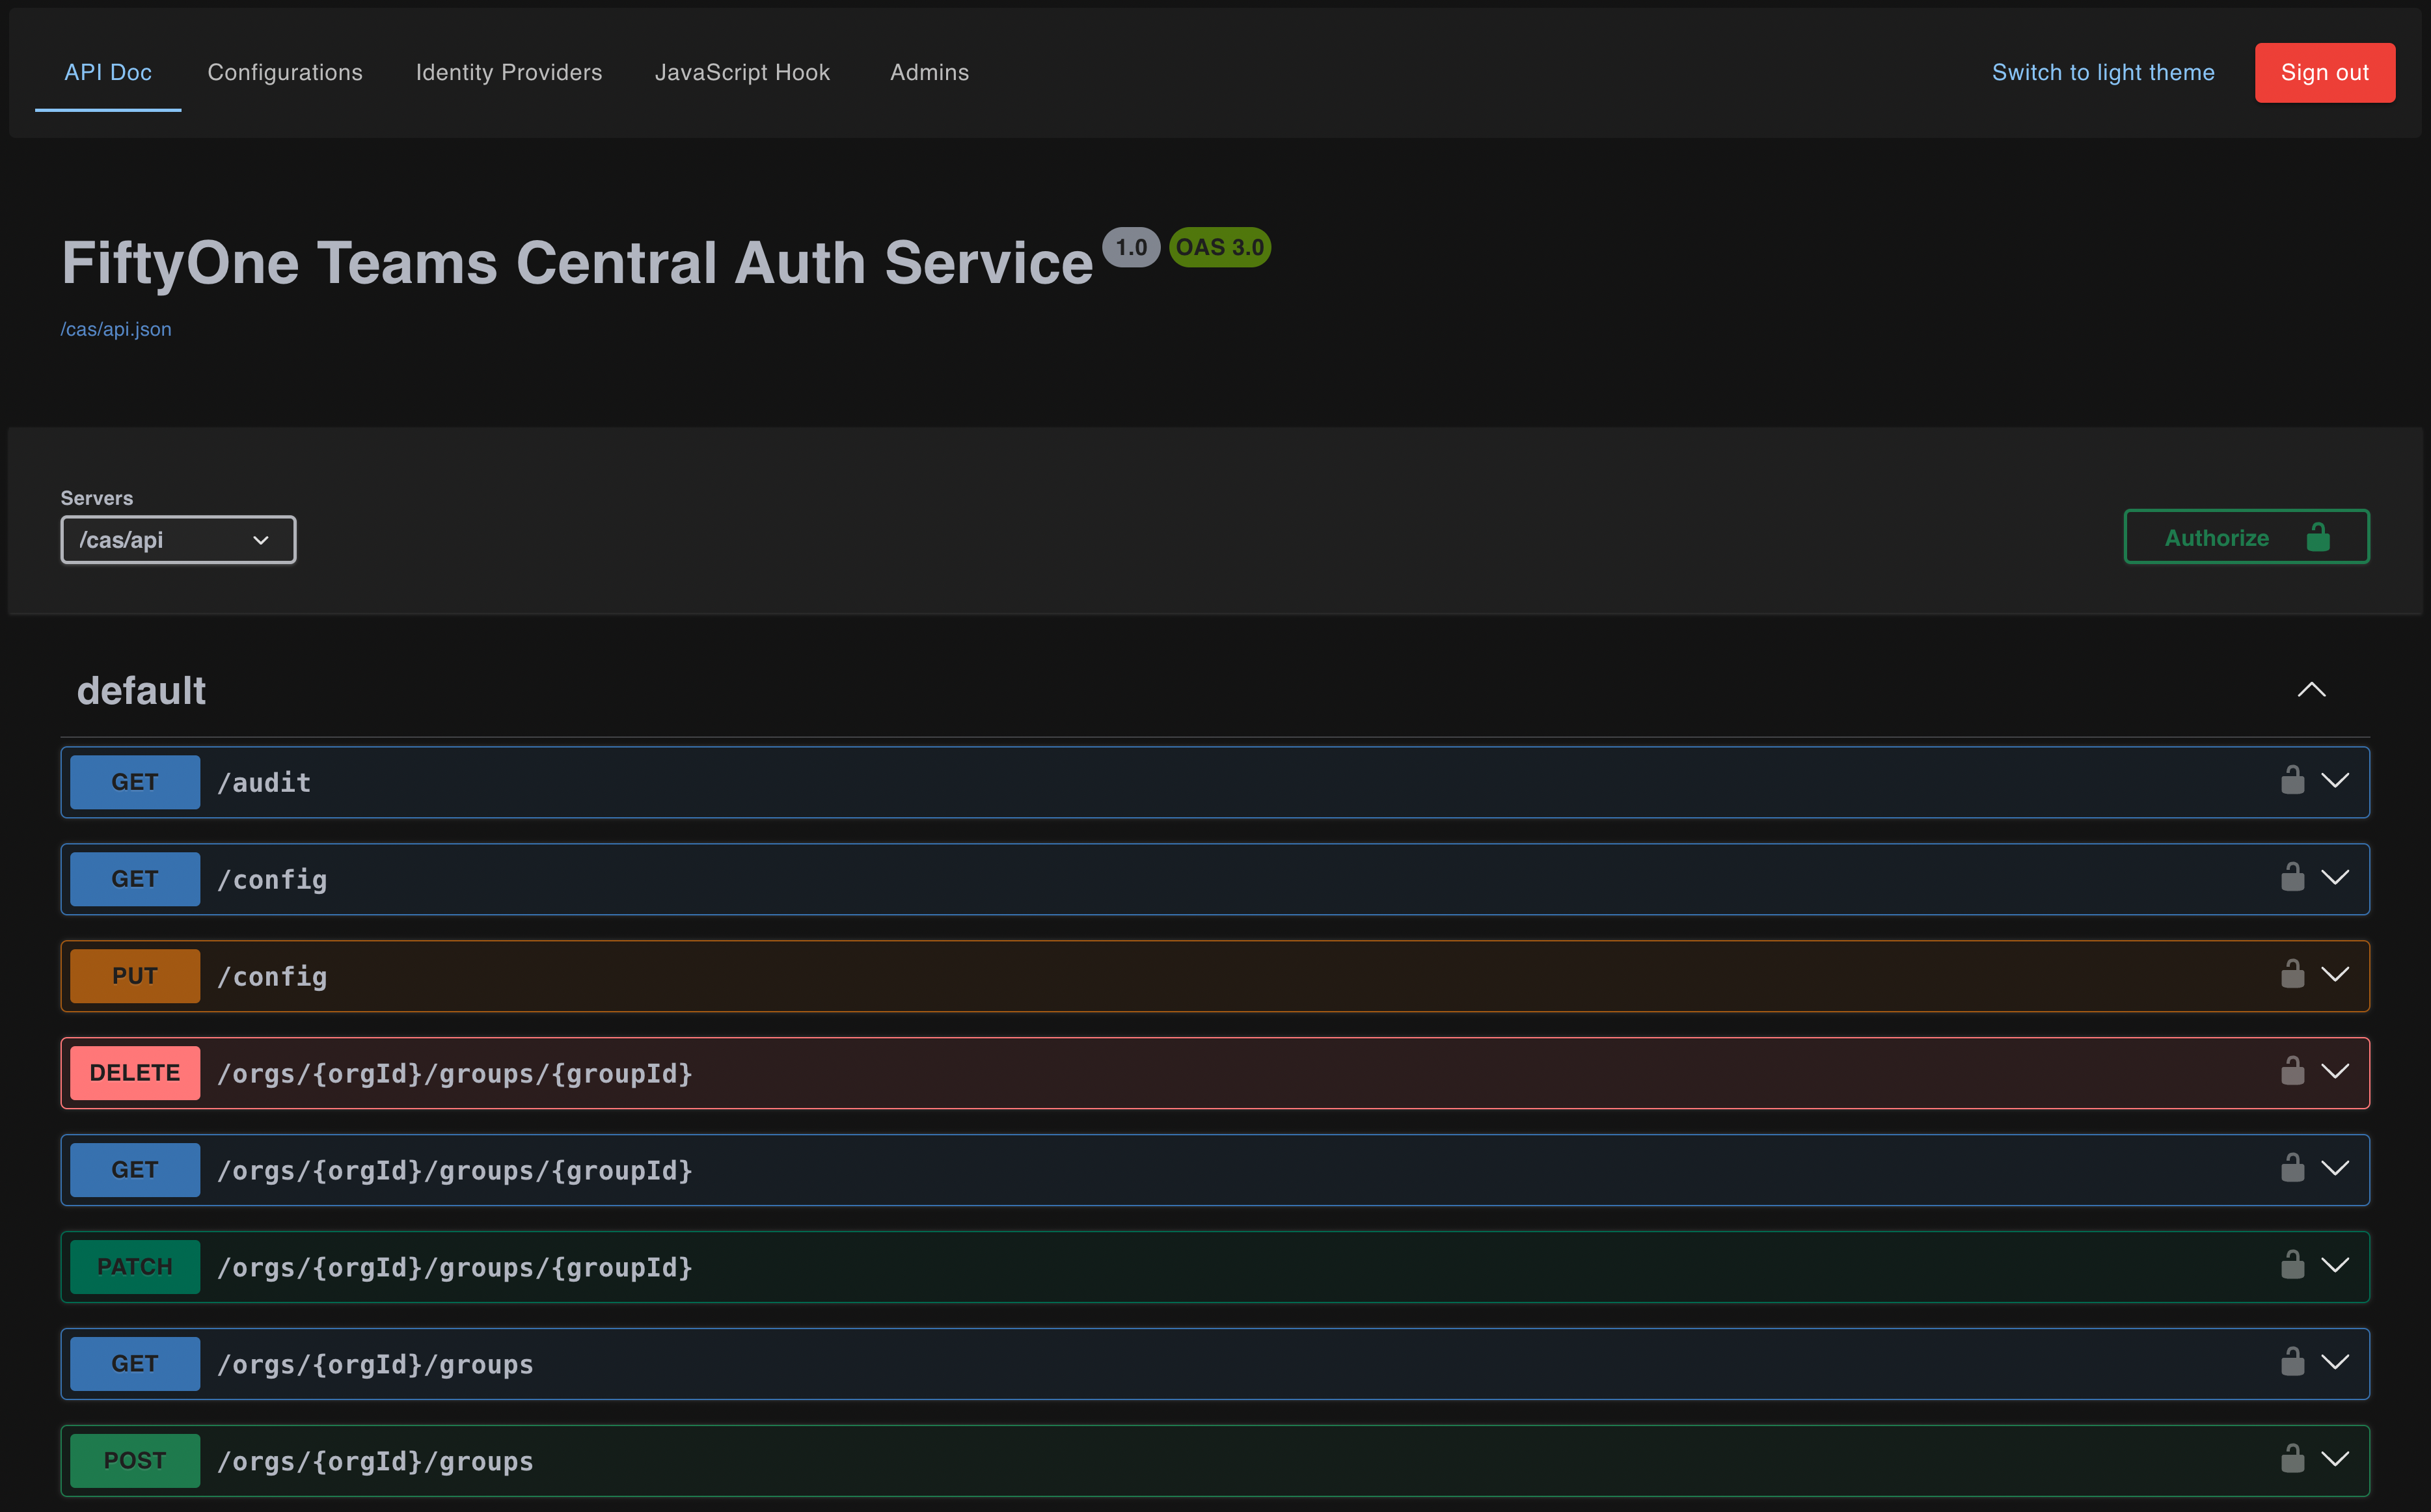Collapse the default operations section
This screenshot has width=2431, height=1512.
(2311, 689)
